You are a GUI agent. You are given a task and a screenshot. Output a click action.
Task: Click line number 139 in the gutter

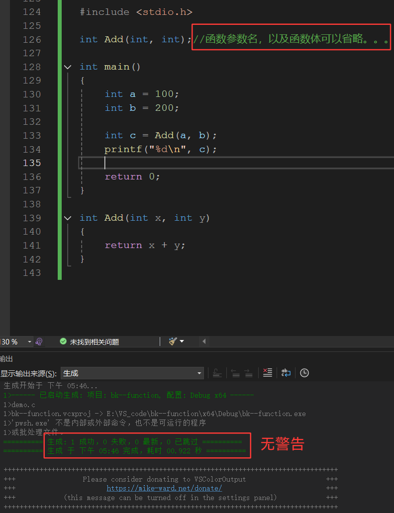(32, 218)
